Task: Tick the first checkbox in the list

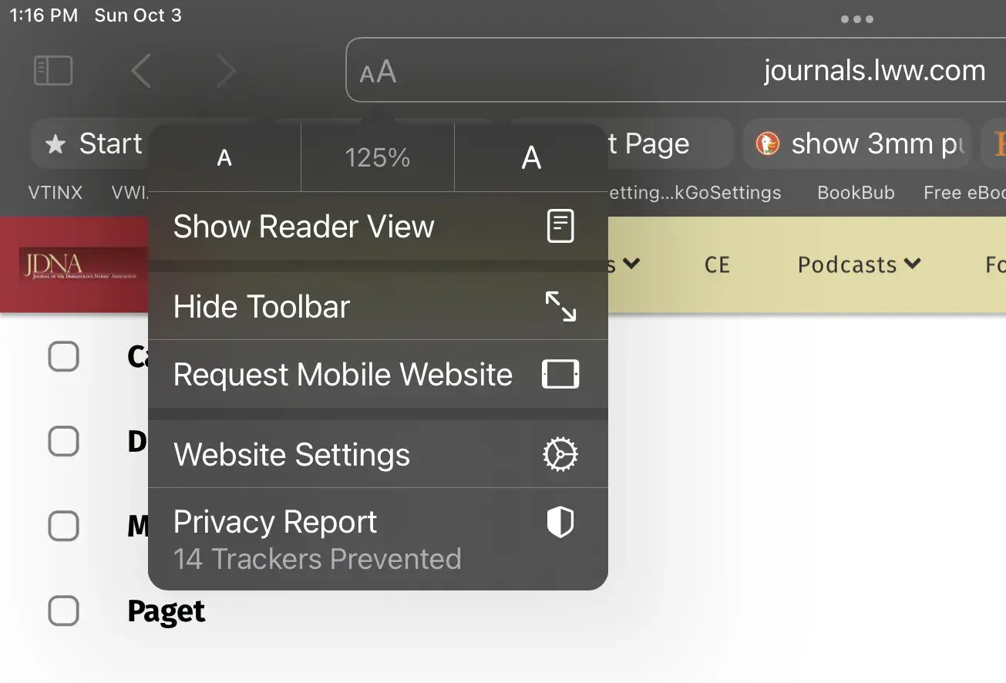Action: [64, 357]
